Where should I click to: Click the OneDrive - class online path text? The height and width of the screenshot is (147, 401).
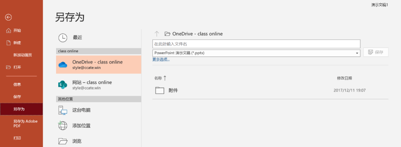198,34
